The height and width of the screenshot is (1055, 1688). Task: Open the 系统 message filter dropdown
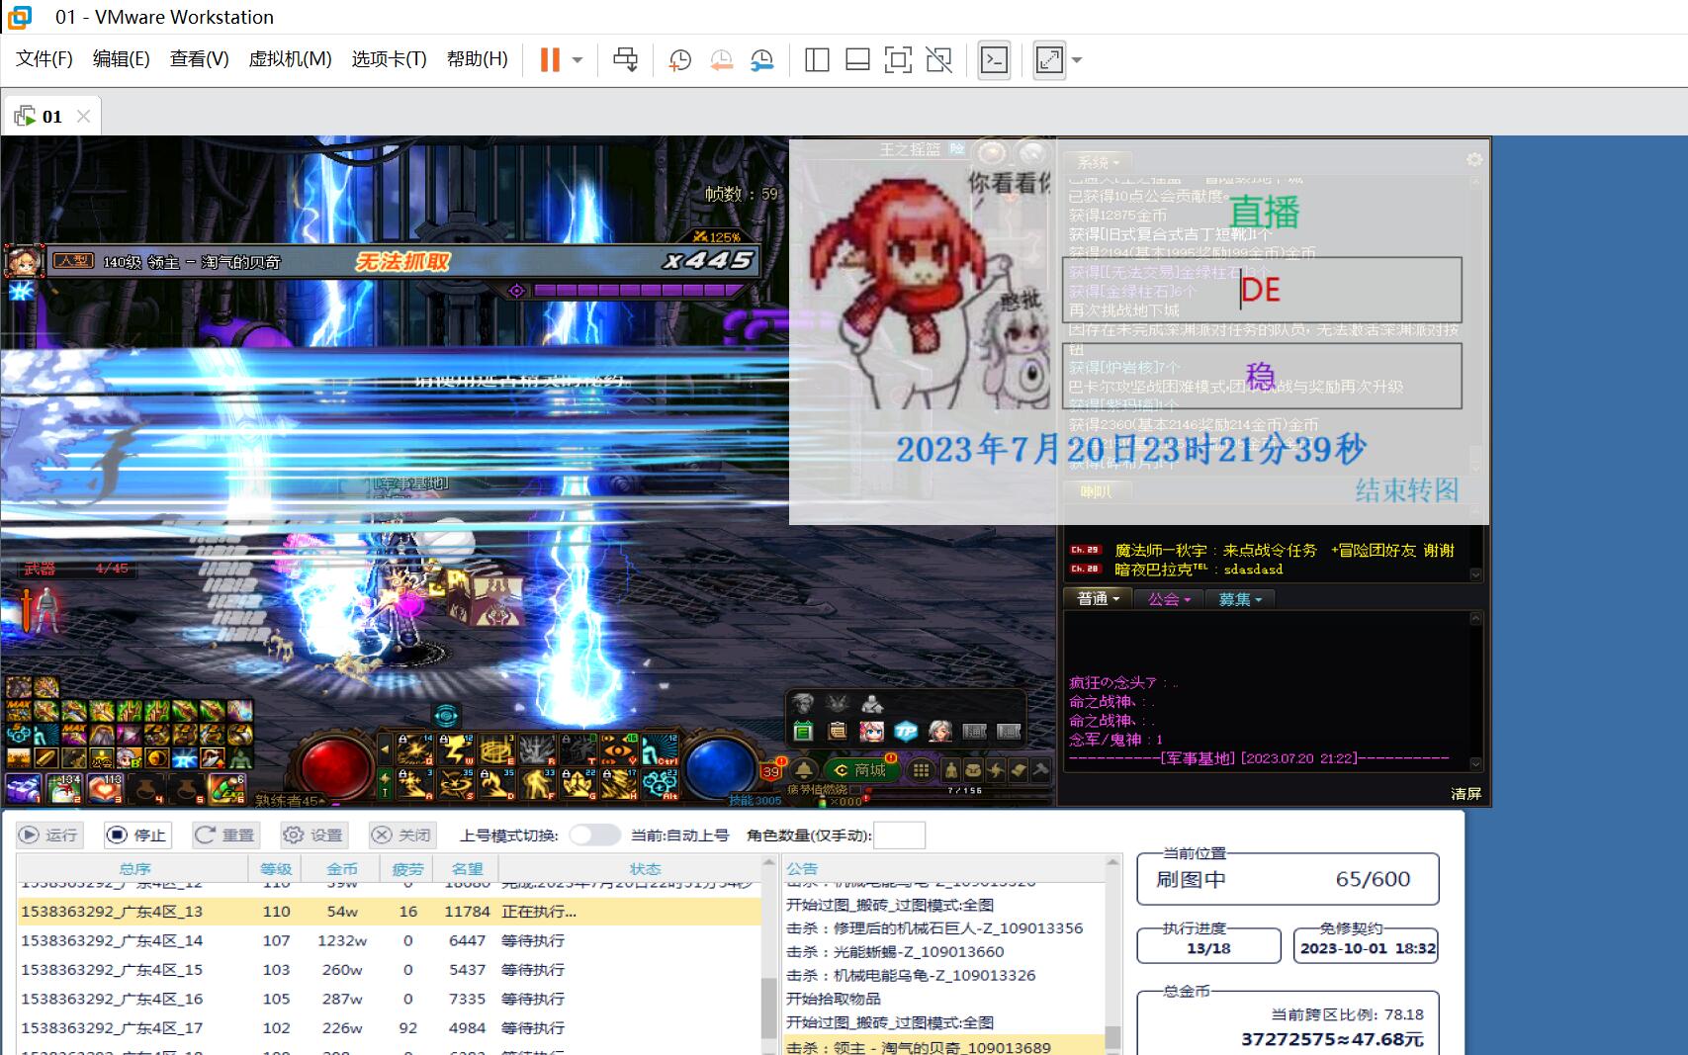coord(1098,163)
